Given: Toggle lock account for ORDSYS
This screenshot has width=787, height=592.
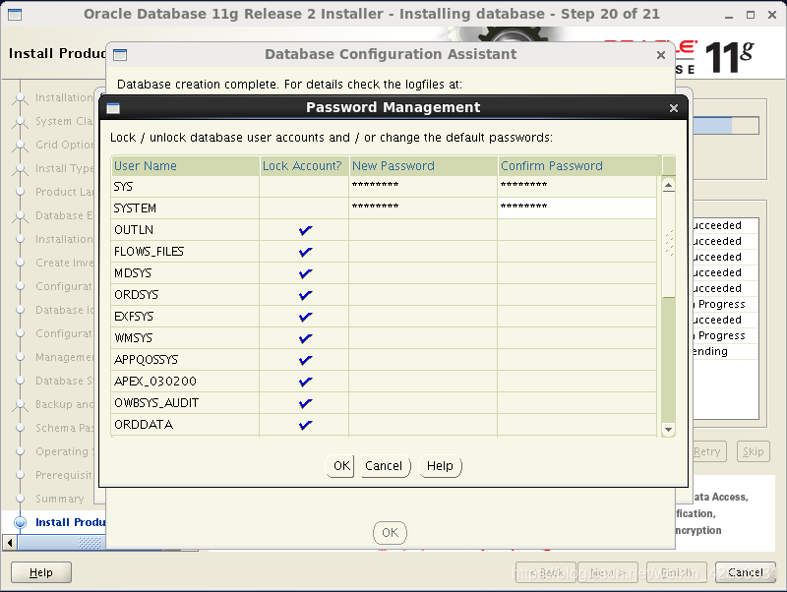Looking at the screenshot, I should (x=305, y=295).
